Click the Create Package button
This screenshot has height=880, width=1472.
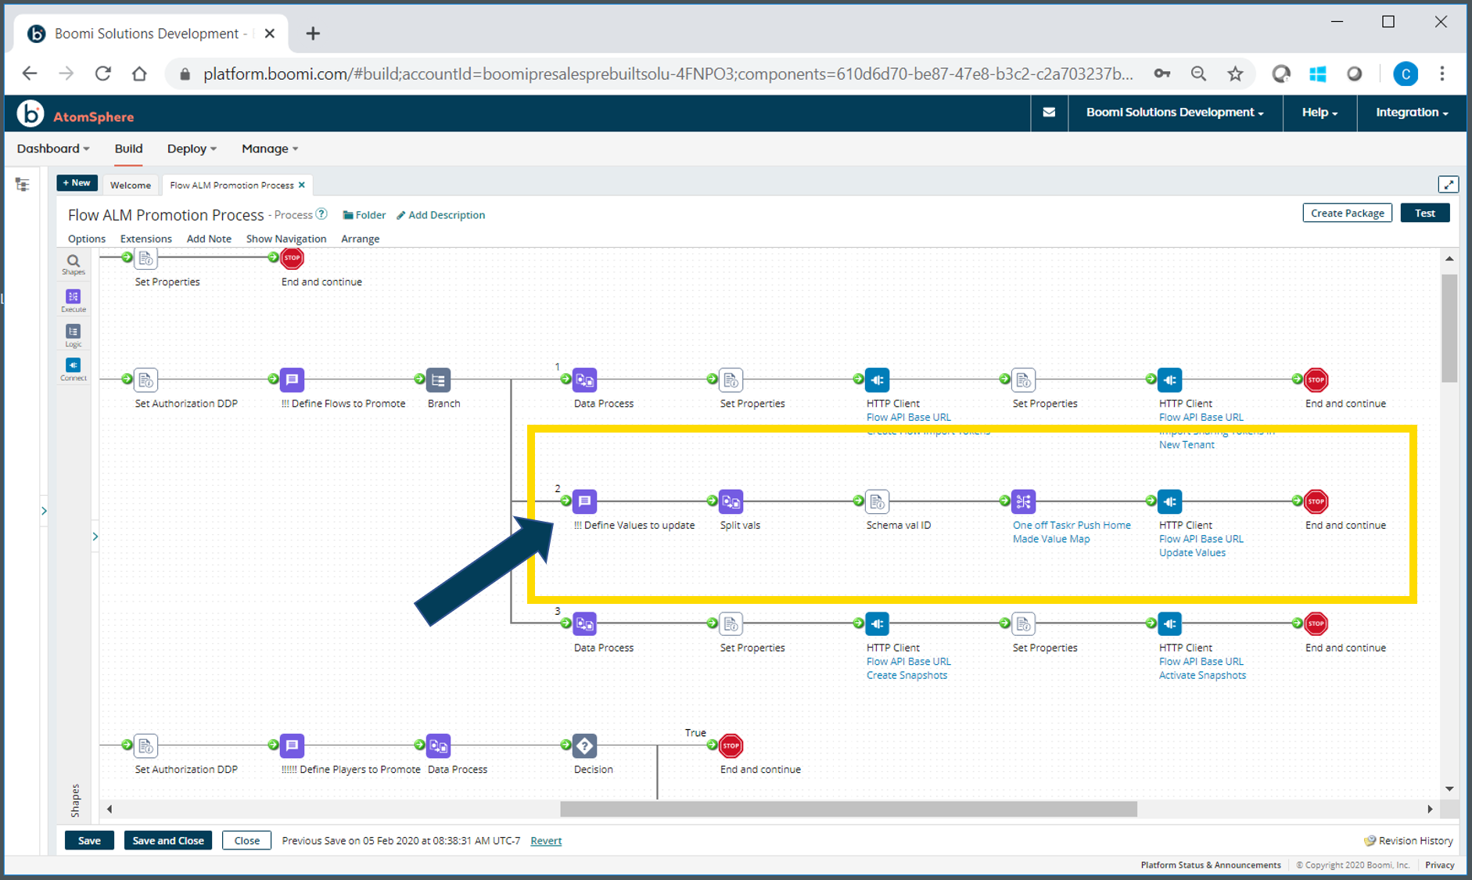pyautogui.click(x=1347, y=213)
